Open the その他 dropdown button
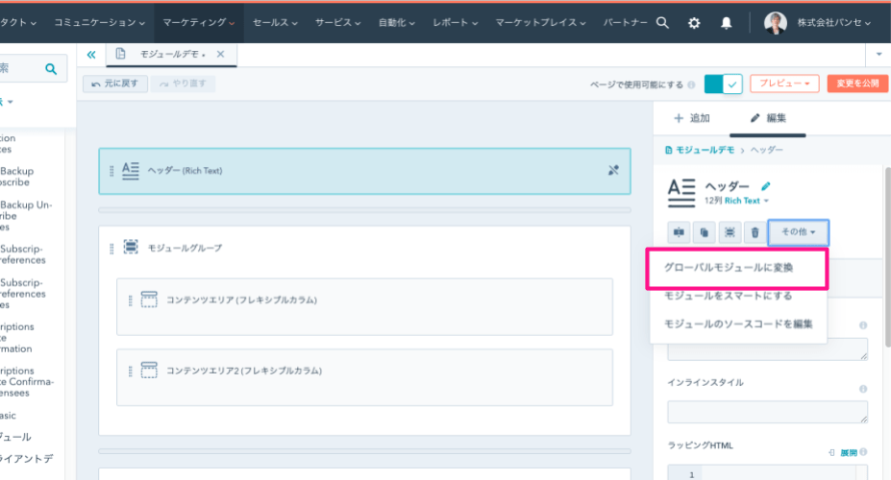Screen dimensions: 891x480 tap(798, 231)
